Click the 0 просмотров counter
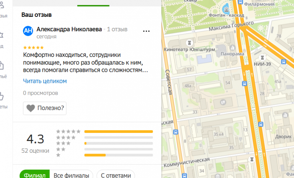 click(41, 93)
